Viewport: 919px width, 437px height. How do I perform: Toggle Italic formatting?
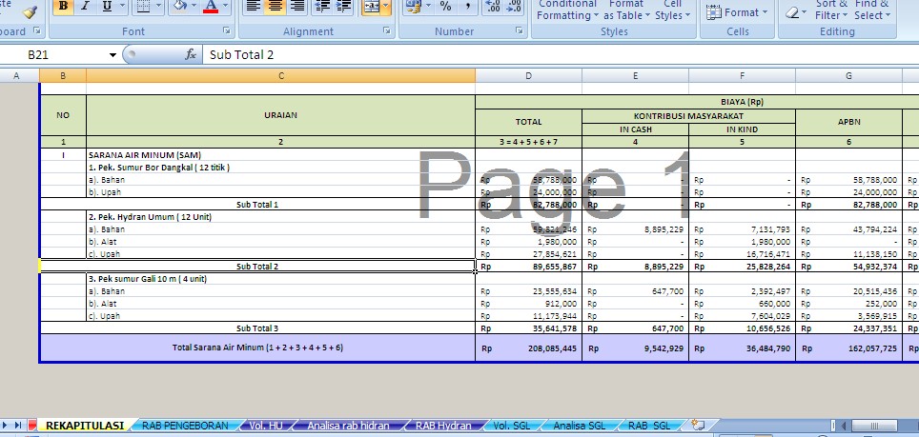point(85,7)
